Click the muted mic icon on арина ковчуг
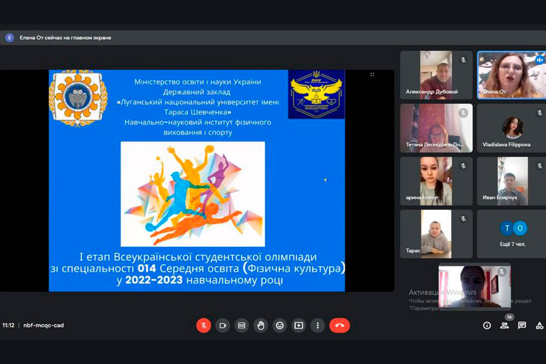Viewport: 546px width, 364px height. pos(463,166)
